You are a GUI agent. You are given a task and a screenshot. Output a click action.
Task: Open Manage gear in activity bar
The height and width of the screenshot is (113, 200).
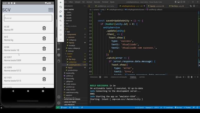(59, 103)
